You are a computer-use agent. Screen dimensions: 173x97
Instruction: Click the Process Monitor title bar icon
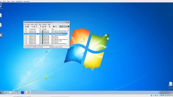click(25, 22)
